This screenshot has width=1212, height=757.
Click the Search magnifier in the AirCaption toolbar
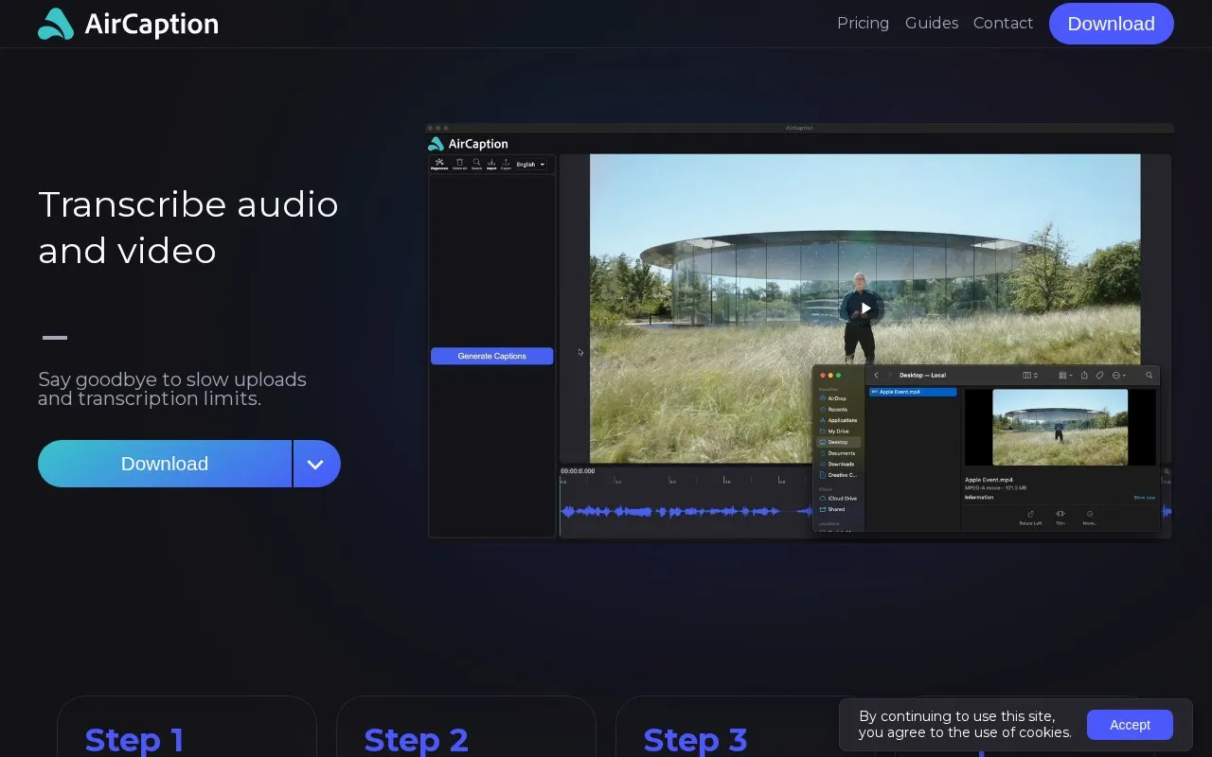pos(476,164)
